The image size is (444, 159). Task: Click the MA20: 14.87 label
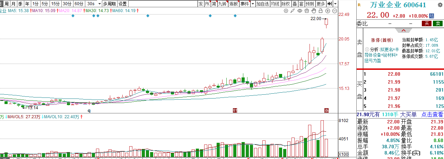71,11
